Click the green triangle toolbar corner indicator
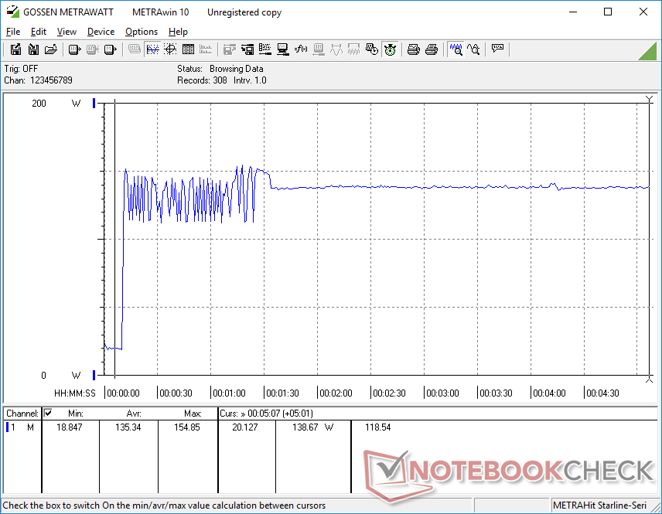This screenshot has width=662, height=514. click(647, 52)
